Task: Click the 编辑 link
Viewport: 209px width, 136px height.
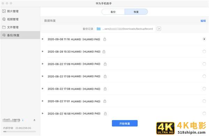Action: (x=203, y=21)
